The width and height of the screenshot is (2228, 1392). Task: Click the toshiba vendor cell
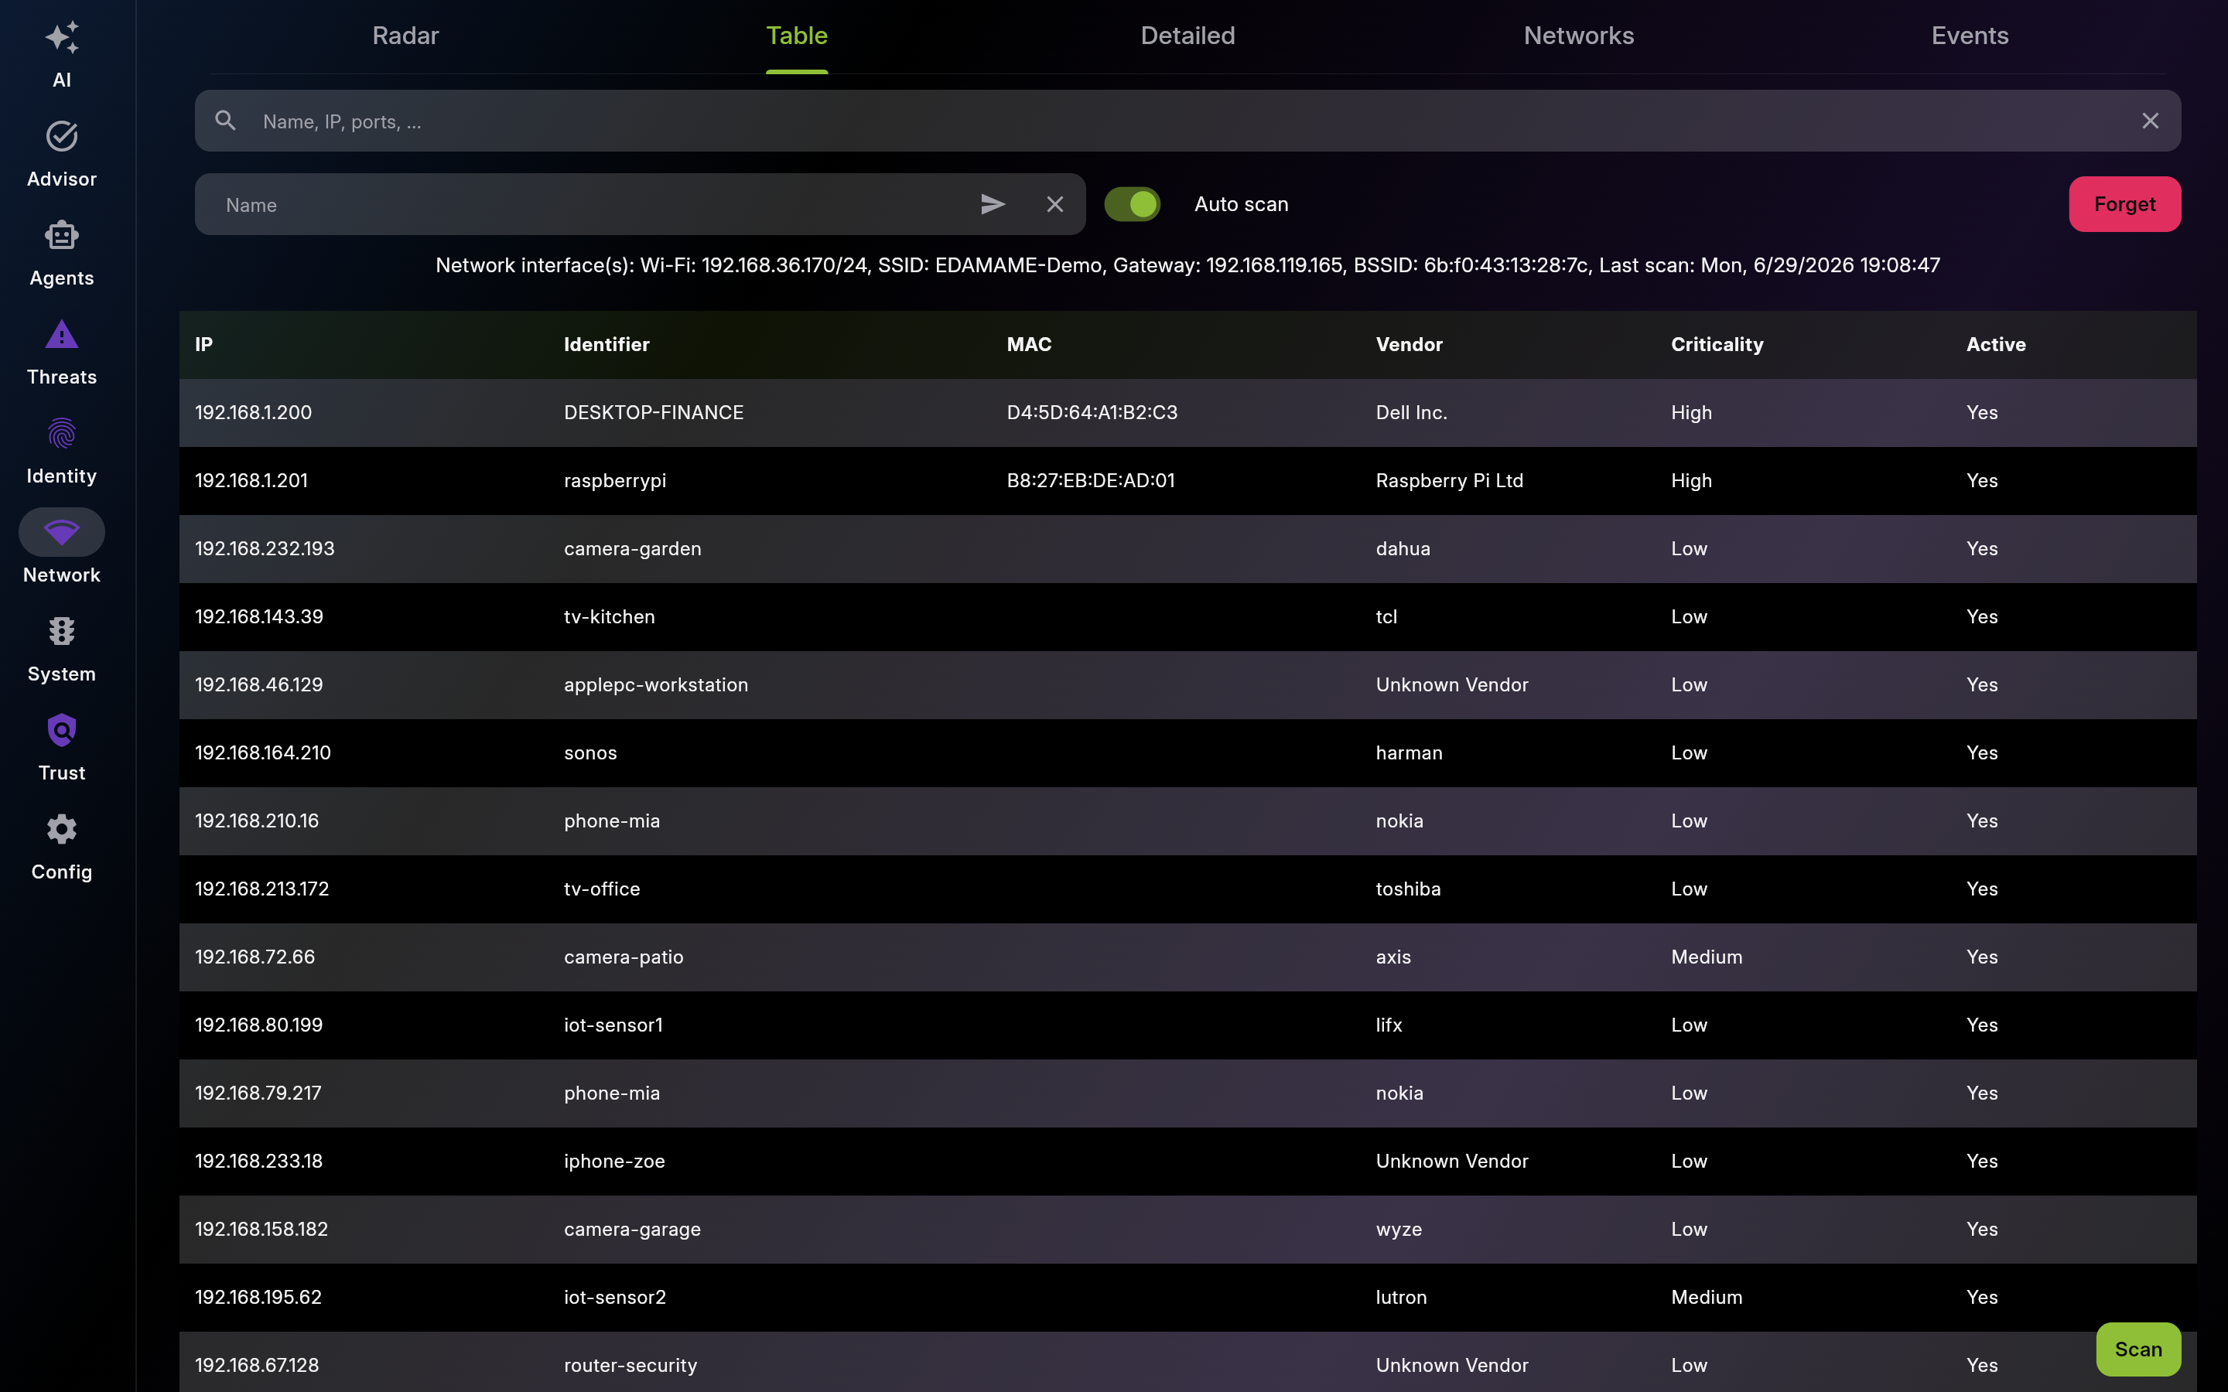click(1408, 889)
